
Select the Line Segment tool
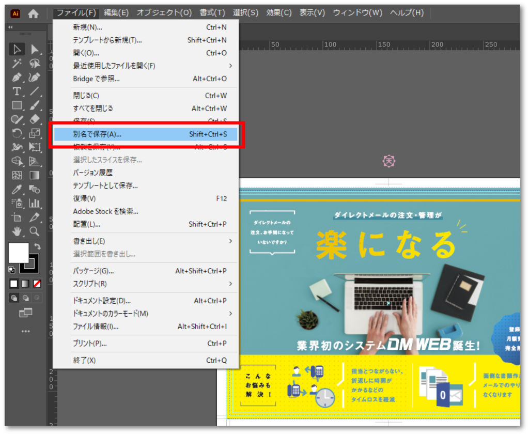(35, 91)
